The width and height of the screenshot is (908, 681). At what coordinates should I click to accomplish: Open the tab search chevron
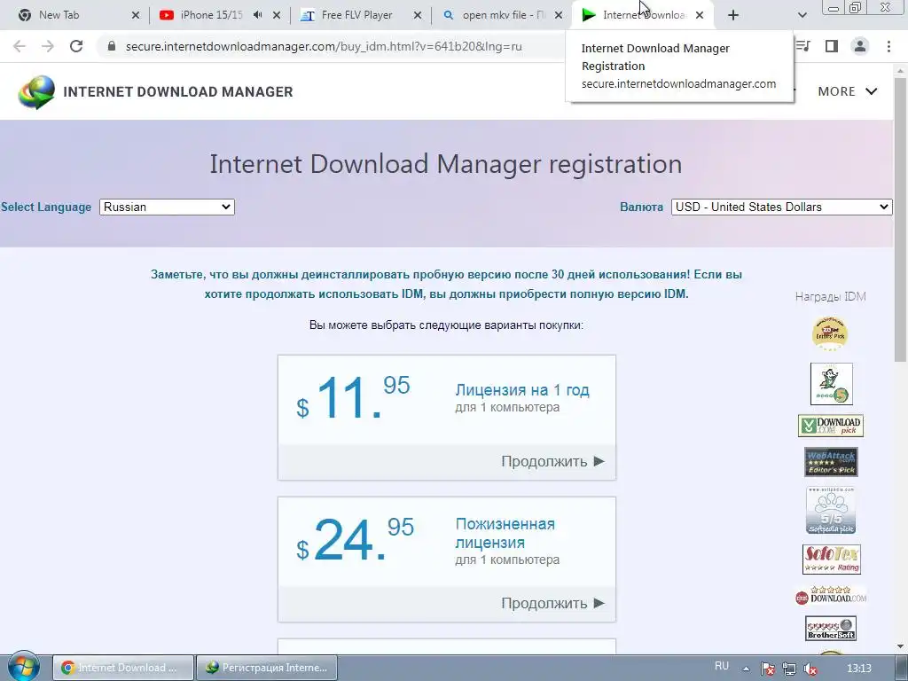(802, 15)
